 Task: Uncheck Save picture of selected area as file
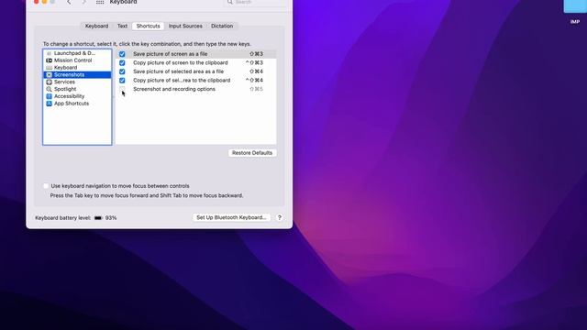pyautogui.click(x=122, y=71)
